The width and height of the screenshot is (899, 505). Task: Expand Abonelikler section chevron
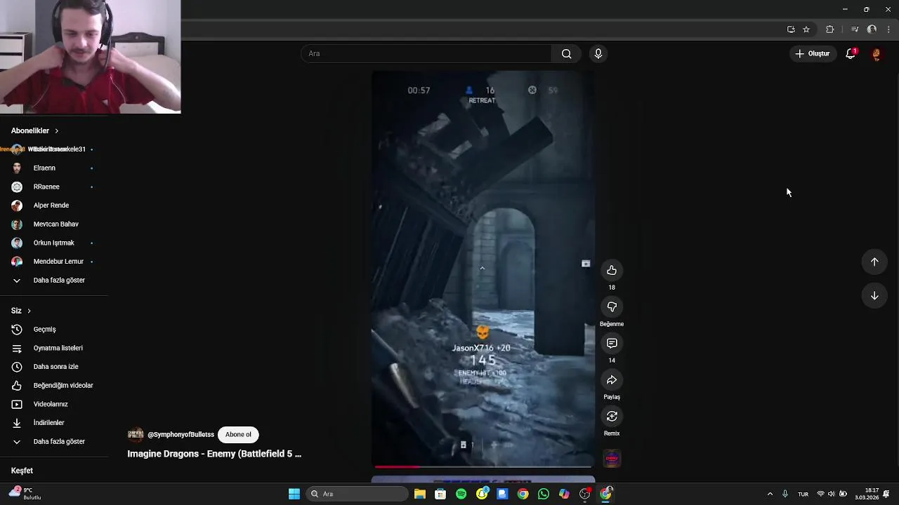pyautogui.click(x=56, y=131)
